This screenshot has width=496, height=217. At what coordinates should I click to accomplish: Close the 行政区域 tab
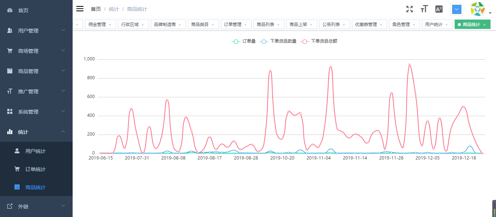(143, 25)
